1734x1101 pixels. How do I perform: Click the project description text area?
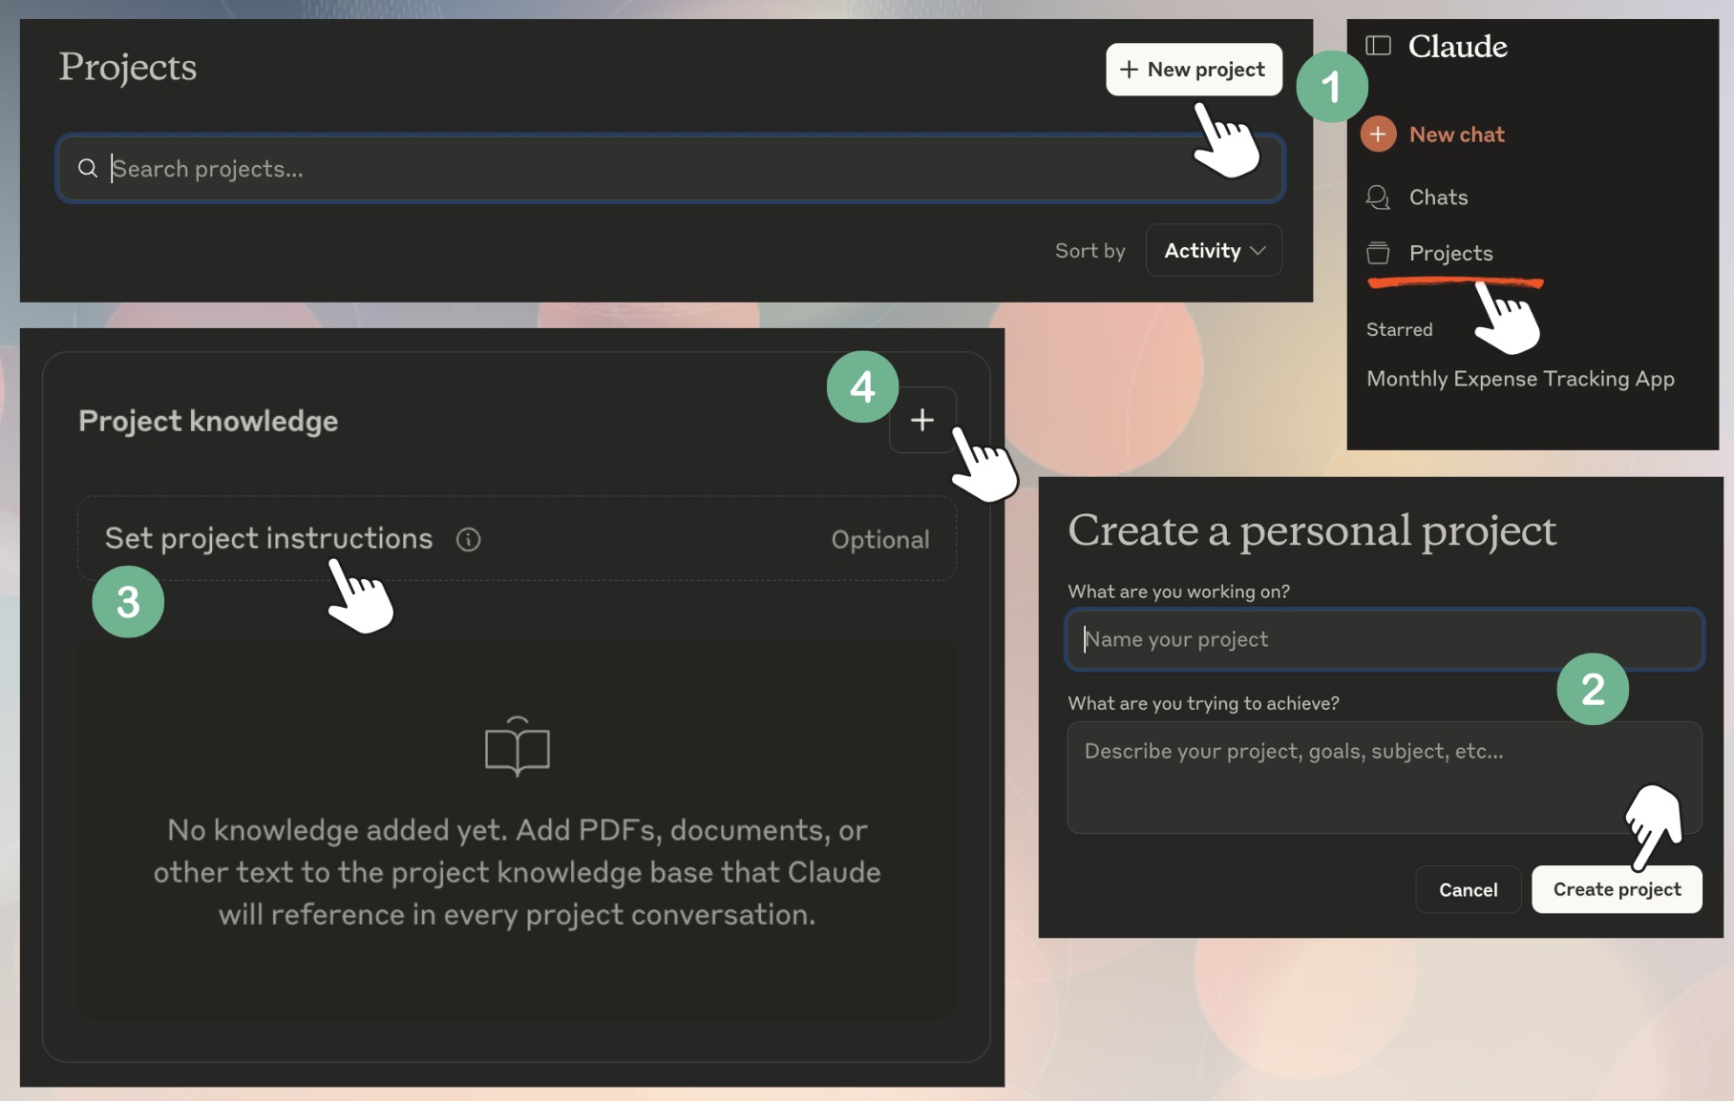(1385, 778)
